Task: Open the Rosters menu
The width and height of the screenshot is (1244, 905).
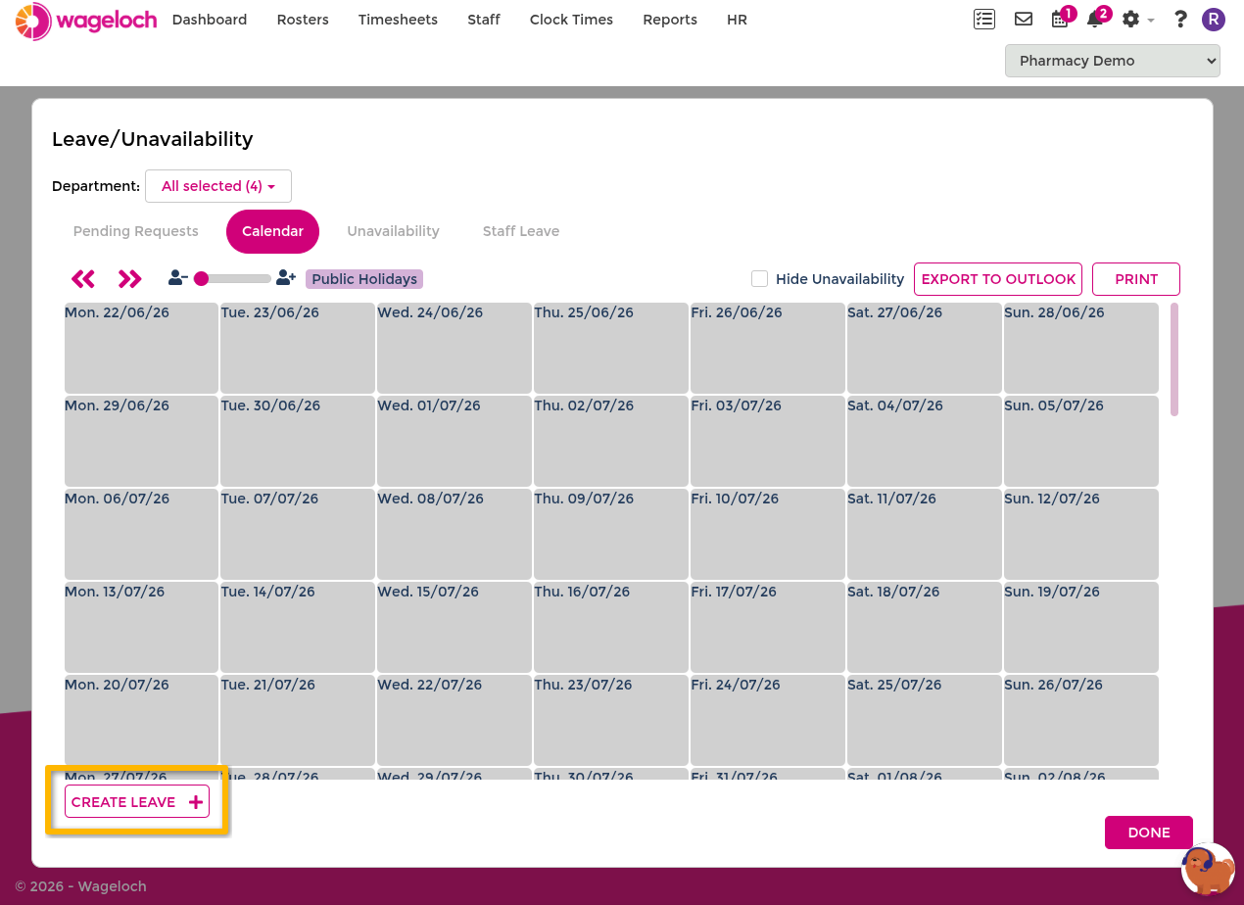Action: [303, 20]
